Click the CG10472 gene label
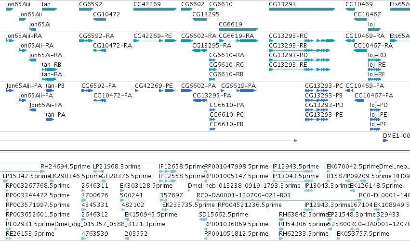Image resolution: width=410 pixels, height=241 pixels. 106,14
